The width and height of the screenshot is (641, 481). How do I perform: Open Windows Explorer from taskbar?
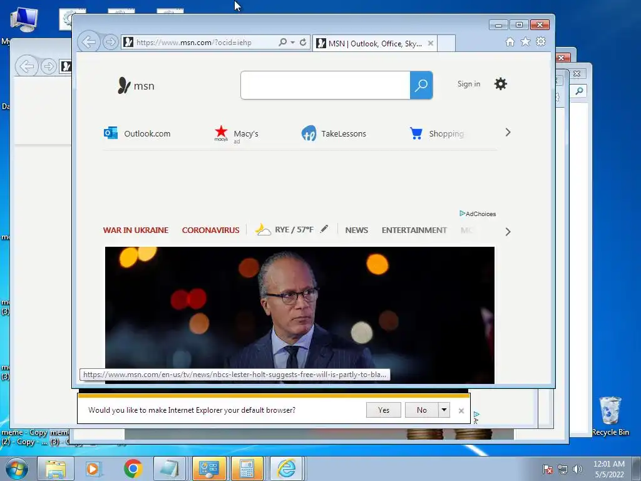(56, 468)
